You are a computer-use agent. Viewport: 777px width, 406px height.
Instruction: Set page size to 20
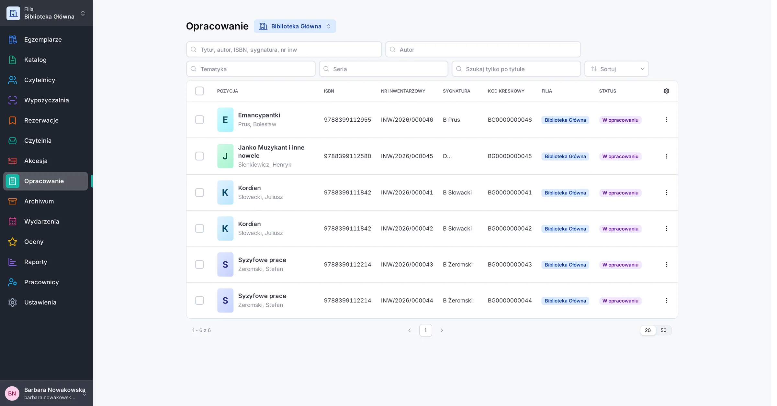coord(647,330)
